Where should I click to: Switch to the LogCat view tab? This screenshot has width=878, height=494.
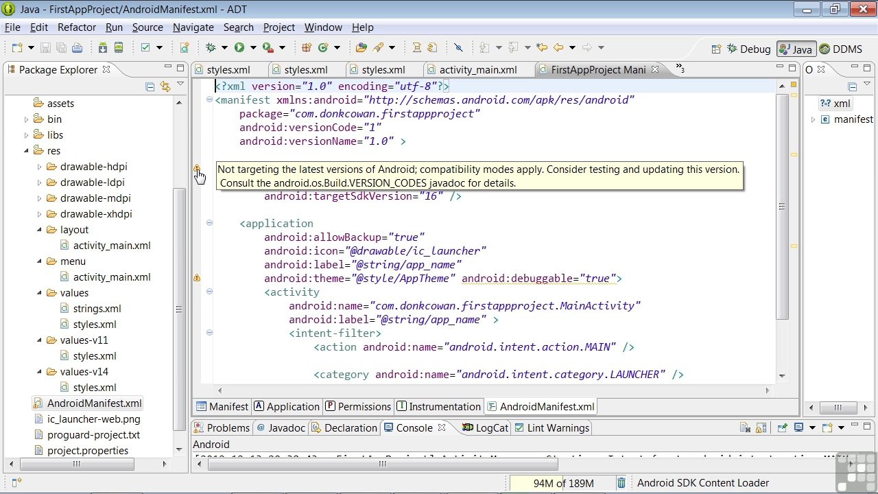pos(484,428)
